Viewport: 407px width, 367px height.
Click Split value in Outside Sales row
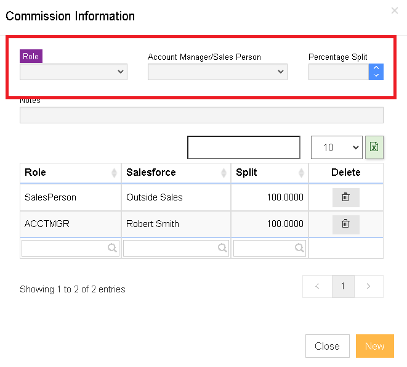pyautogui.click(x=285, y=197)
